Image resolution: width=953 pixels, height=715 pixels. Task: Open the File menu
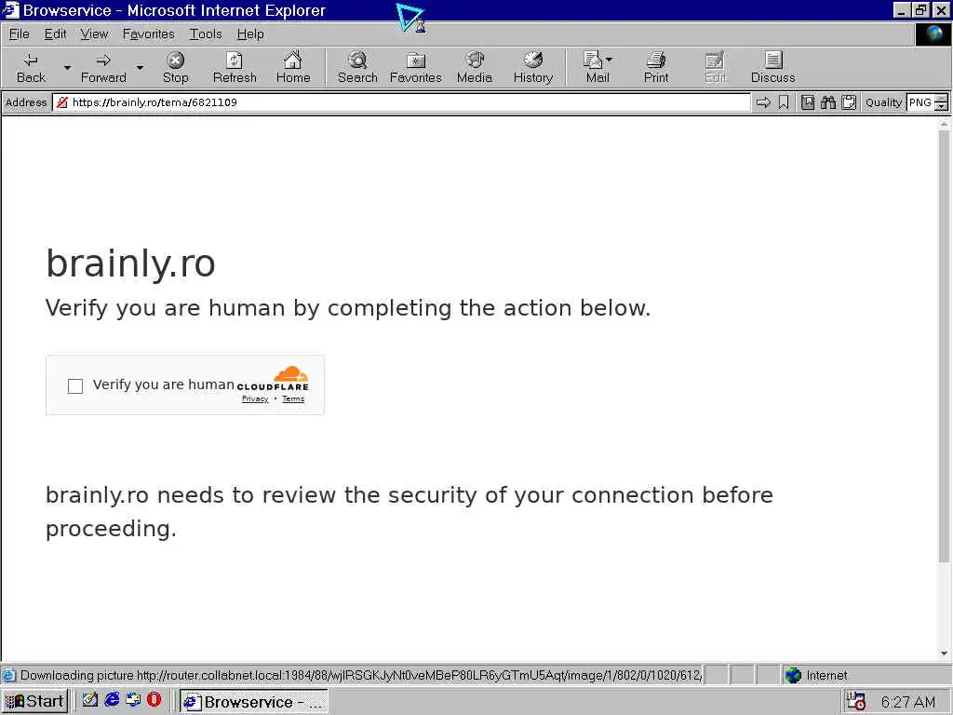(19, 34)
